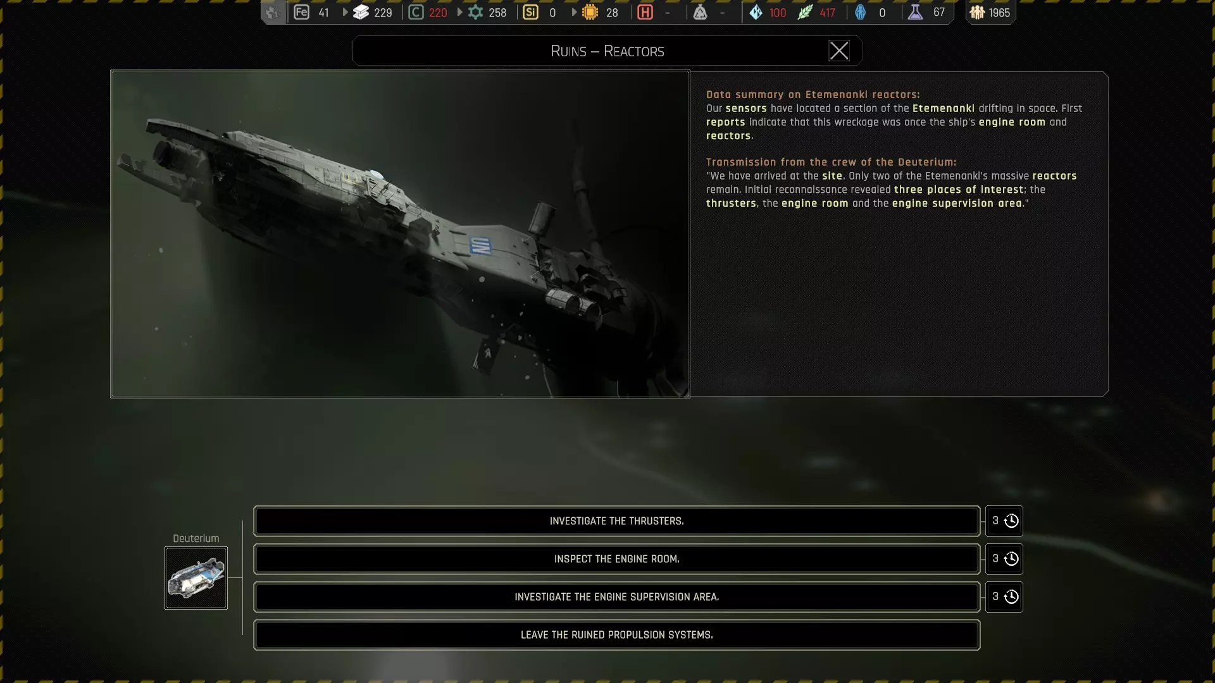Image resolution: width=1215 pixels, height=683 pixels.
Task: Click the purple science flask icon
Action: [x=915, y=12]
